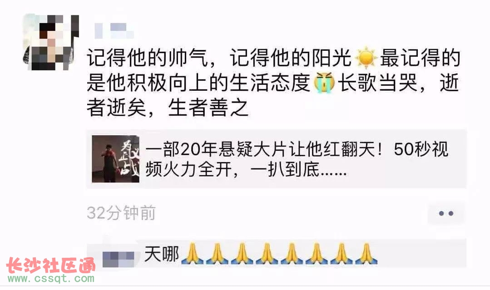This screenshot has width=490, height=290.
Task: Click post text "长歌当哭"
Action: coord(378,83)
